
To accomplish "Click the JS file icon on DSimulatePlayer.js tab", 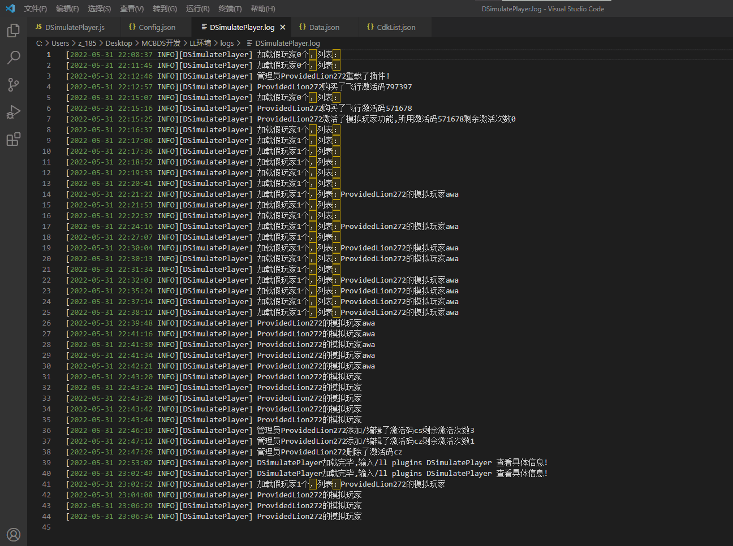I will [x=38, y=27].
